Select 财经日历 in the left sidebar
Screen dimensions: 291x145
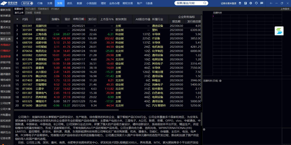[x=5, y=33]
